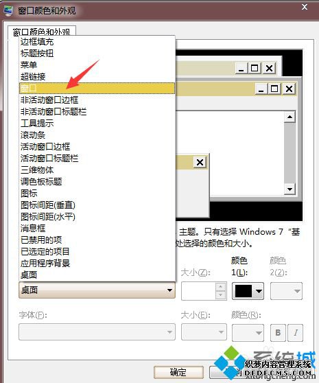
Task: Click the message box preview close icon
Action: pyautogui.click(x=200, y=162)
